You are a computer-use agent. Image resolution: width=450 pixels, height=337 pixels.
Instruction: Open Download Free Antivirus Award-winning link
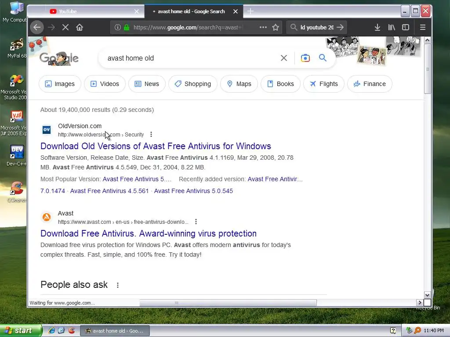tap(149, 233)
